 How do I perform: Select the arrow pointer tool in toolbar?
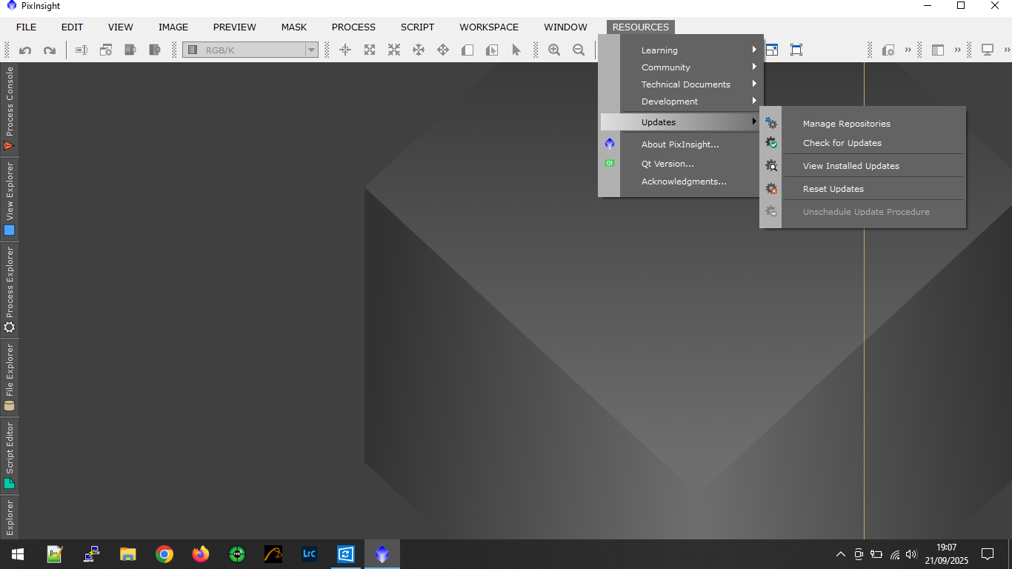point(516,50)
